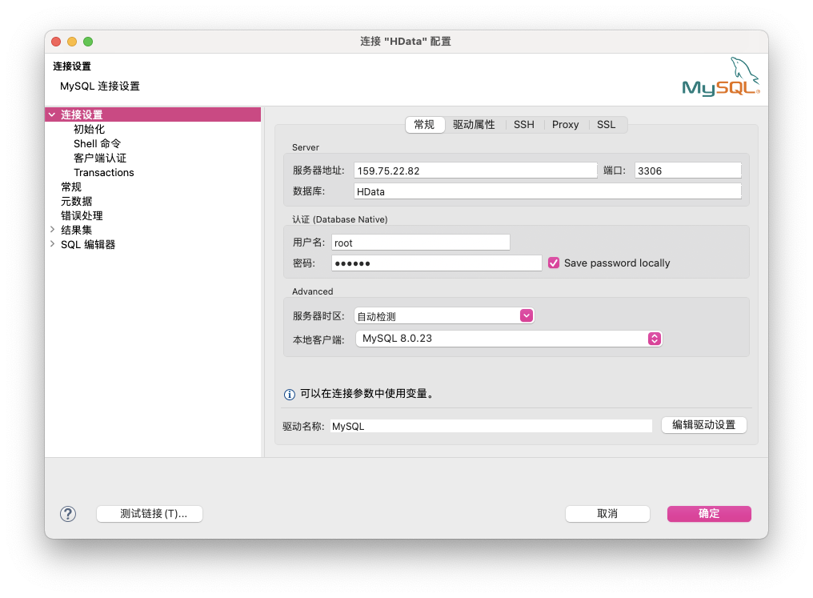This screenshot has width=813, height=598.
Task: Click the 密码 password field
Action: (x=437, y=263)
